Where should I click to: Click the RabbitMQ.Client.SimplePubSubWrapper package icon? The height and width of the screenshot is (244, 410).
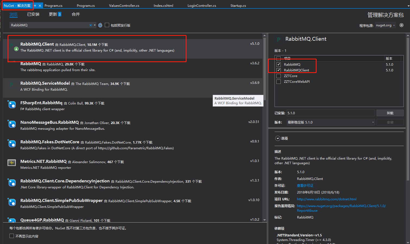pyautogui.click(x=12, y=202)
